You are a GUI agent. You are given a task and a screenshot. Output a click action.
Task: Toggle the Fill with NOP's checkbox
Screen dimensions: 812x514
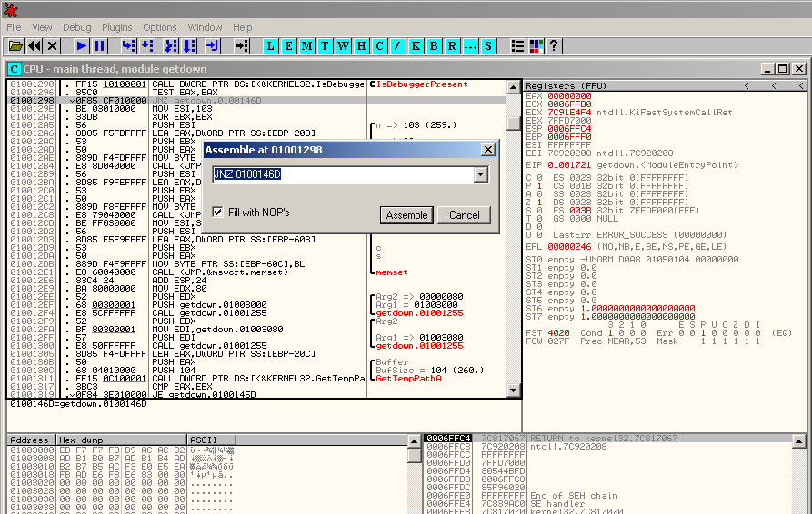coord(217,212)
